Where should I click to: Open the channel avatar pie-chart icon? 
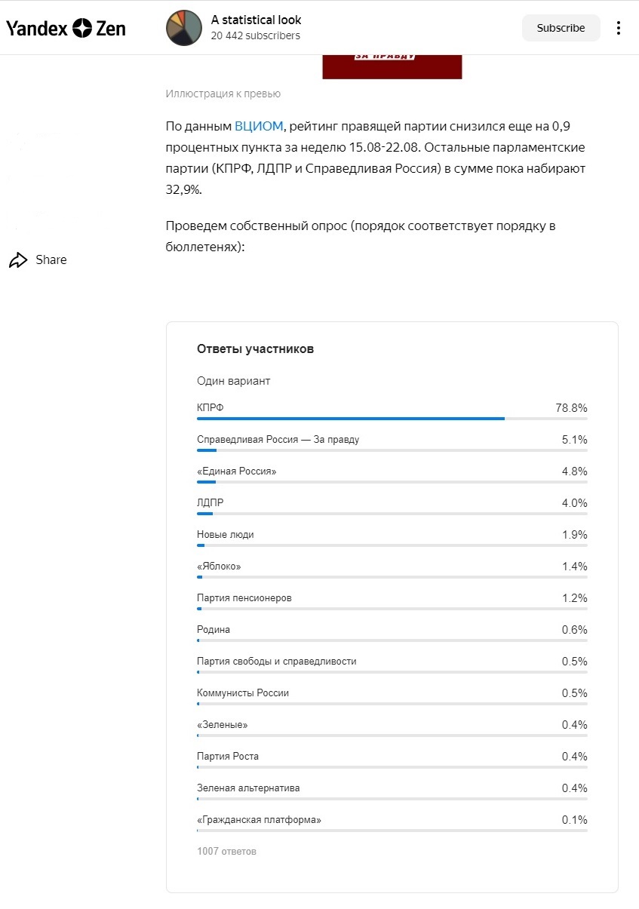tap(184, 28)
